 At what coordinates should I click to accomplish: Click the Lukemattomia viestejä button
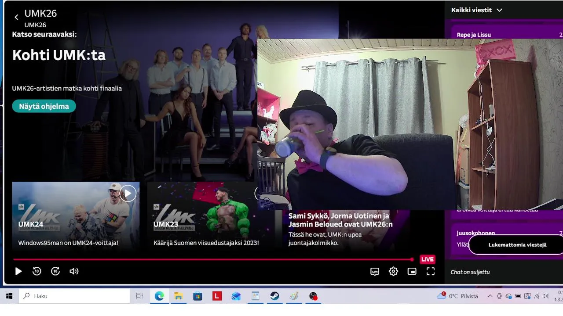517,245
